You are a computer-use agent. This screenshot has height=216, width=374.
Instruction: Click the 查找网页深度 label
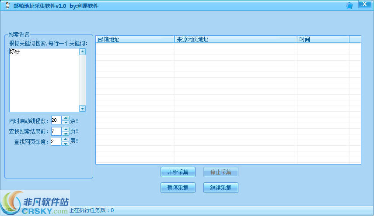[31, 142]
